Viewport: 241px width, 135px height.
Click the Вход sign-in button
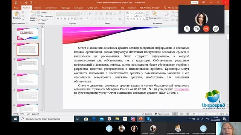click(x=194, y=3)
